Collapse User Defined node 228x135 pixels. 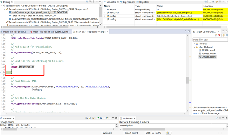click(194, 47)
